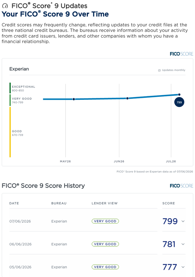
Task: Expand the 799 score row chevron
Action: click(x=183, y=221)
